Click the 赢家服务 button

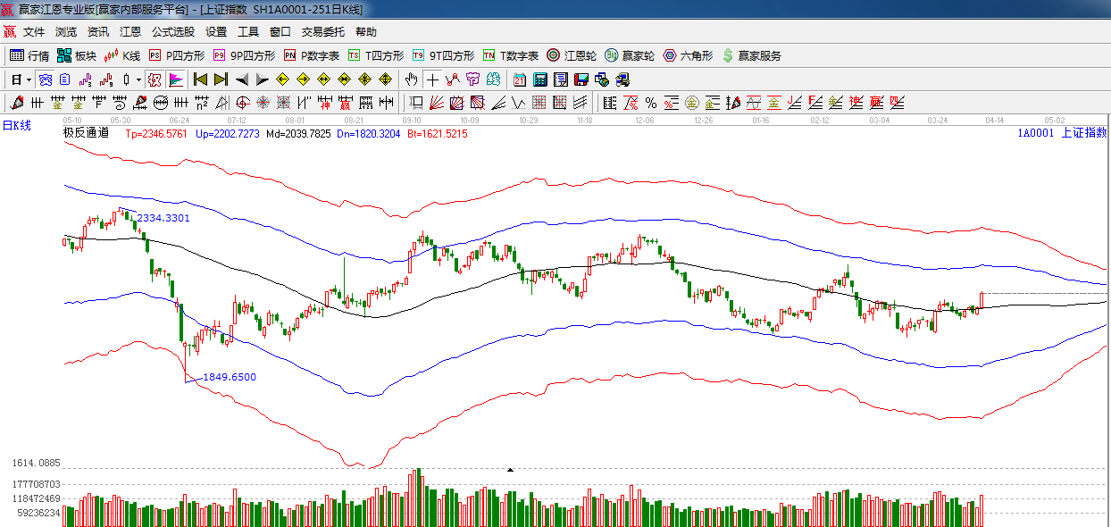751,55
